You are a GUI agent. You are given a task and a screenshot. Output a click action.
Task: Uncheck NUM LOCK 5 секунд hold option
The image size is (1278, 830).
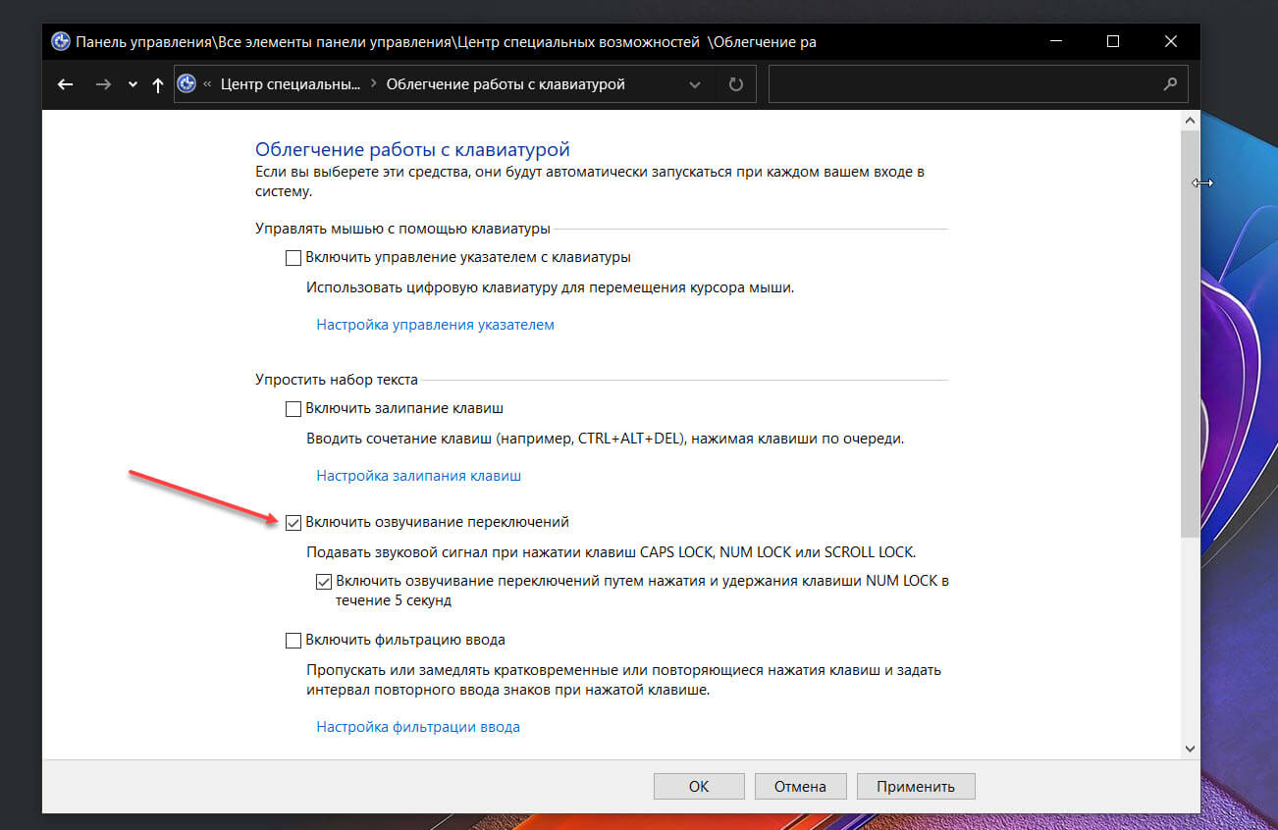(323, 581)
